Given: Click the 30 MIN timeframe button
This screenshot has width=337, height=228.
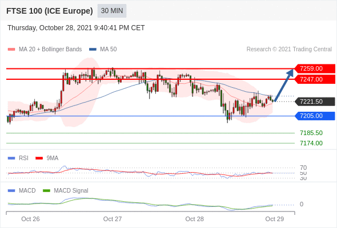Looking at the screenshot, I should tap(112, 11).
